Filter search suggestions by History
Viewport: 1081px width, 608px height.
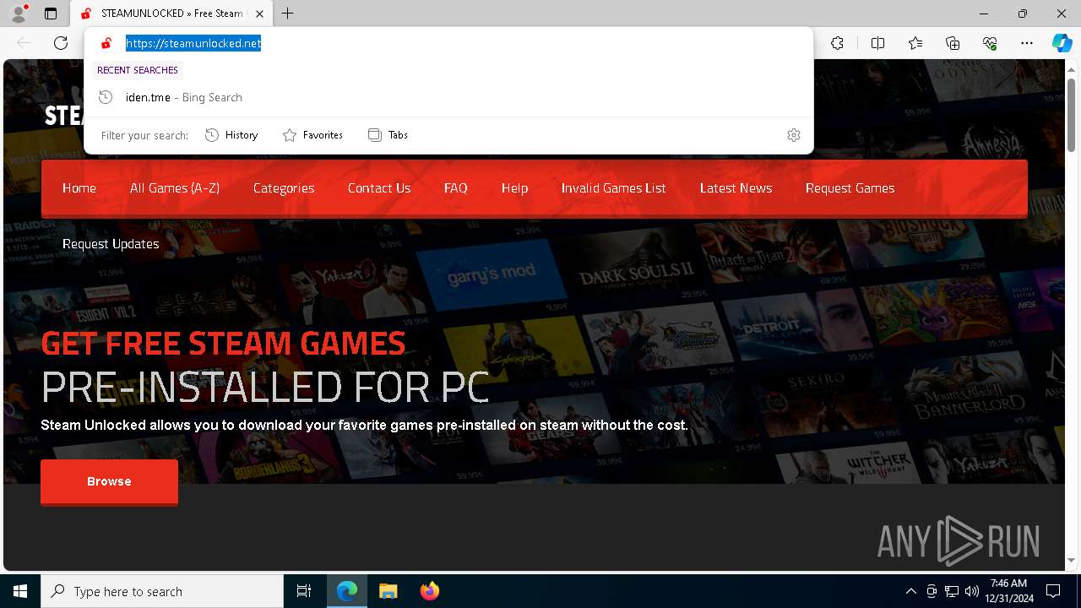(x=231, y=135)
